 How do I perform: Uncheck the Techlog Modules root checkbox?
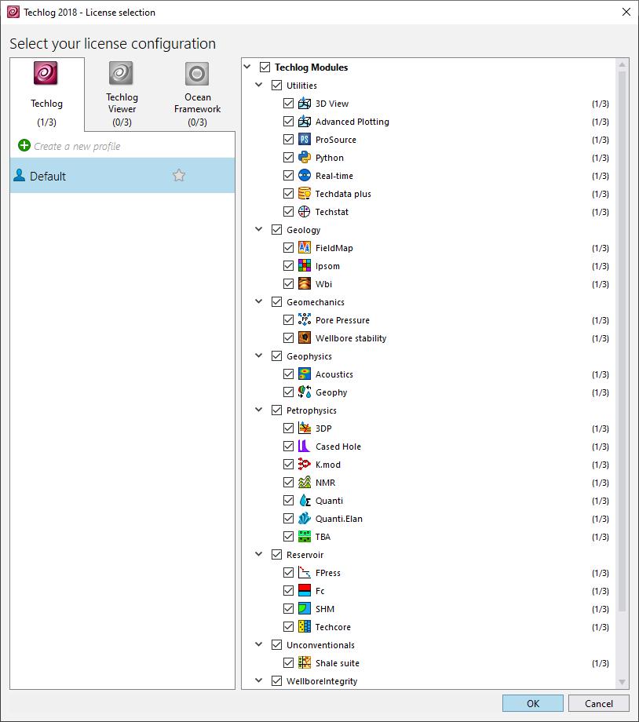[265, 67]
